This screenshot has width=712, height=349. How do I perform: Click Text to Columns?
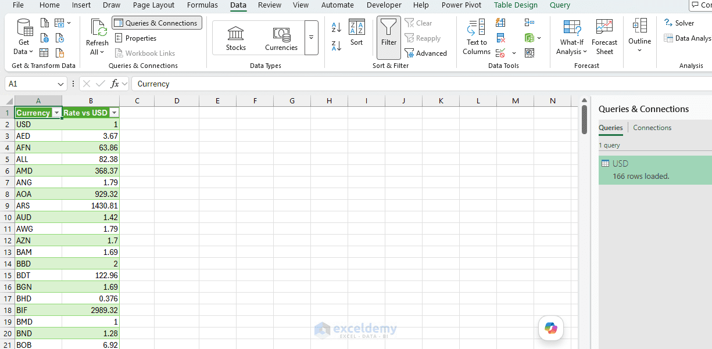click(x=477, y=37)
